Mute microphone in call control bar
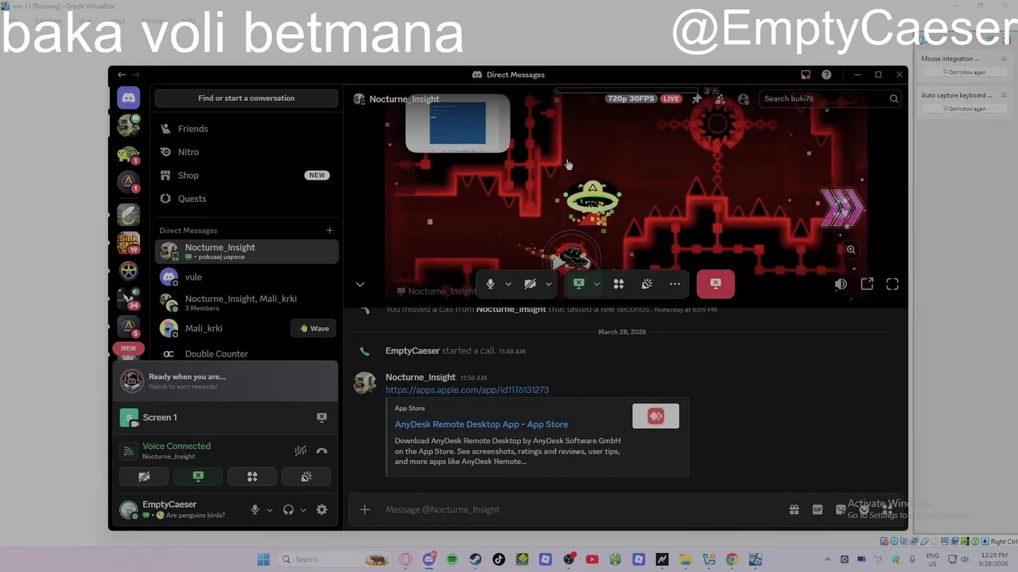The width and height of the screenshot is (1018, 572). point(491,284)
